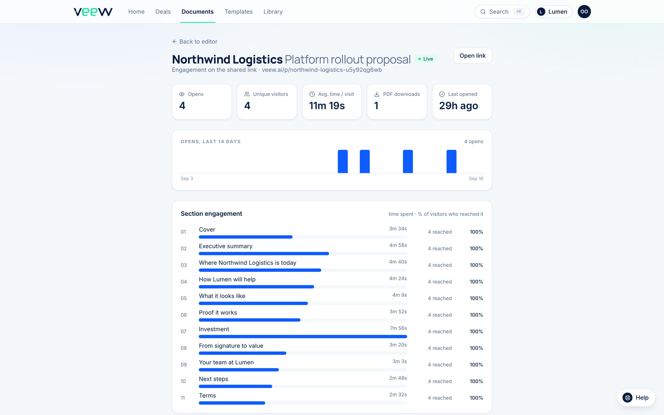Click the shared link URL text
This screenshot has height=415, width=664.
[x=322, y=70]
